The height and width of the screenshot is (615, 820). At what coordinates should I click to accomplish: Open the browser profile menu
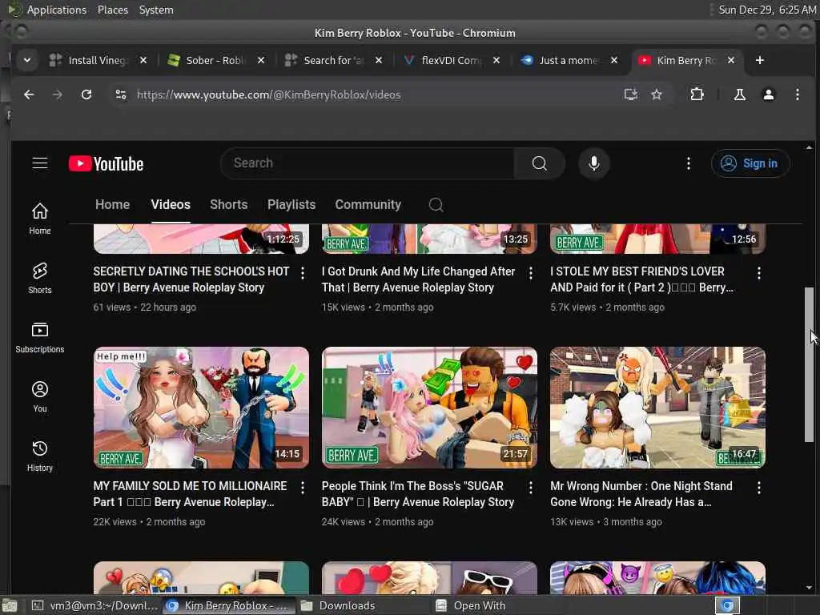pyautogui.click(x=768, y=94)
